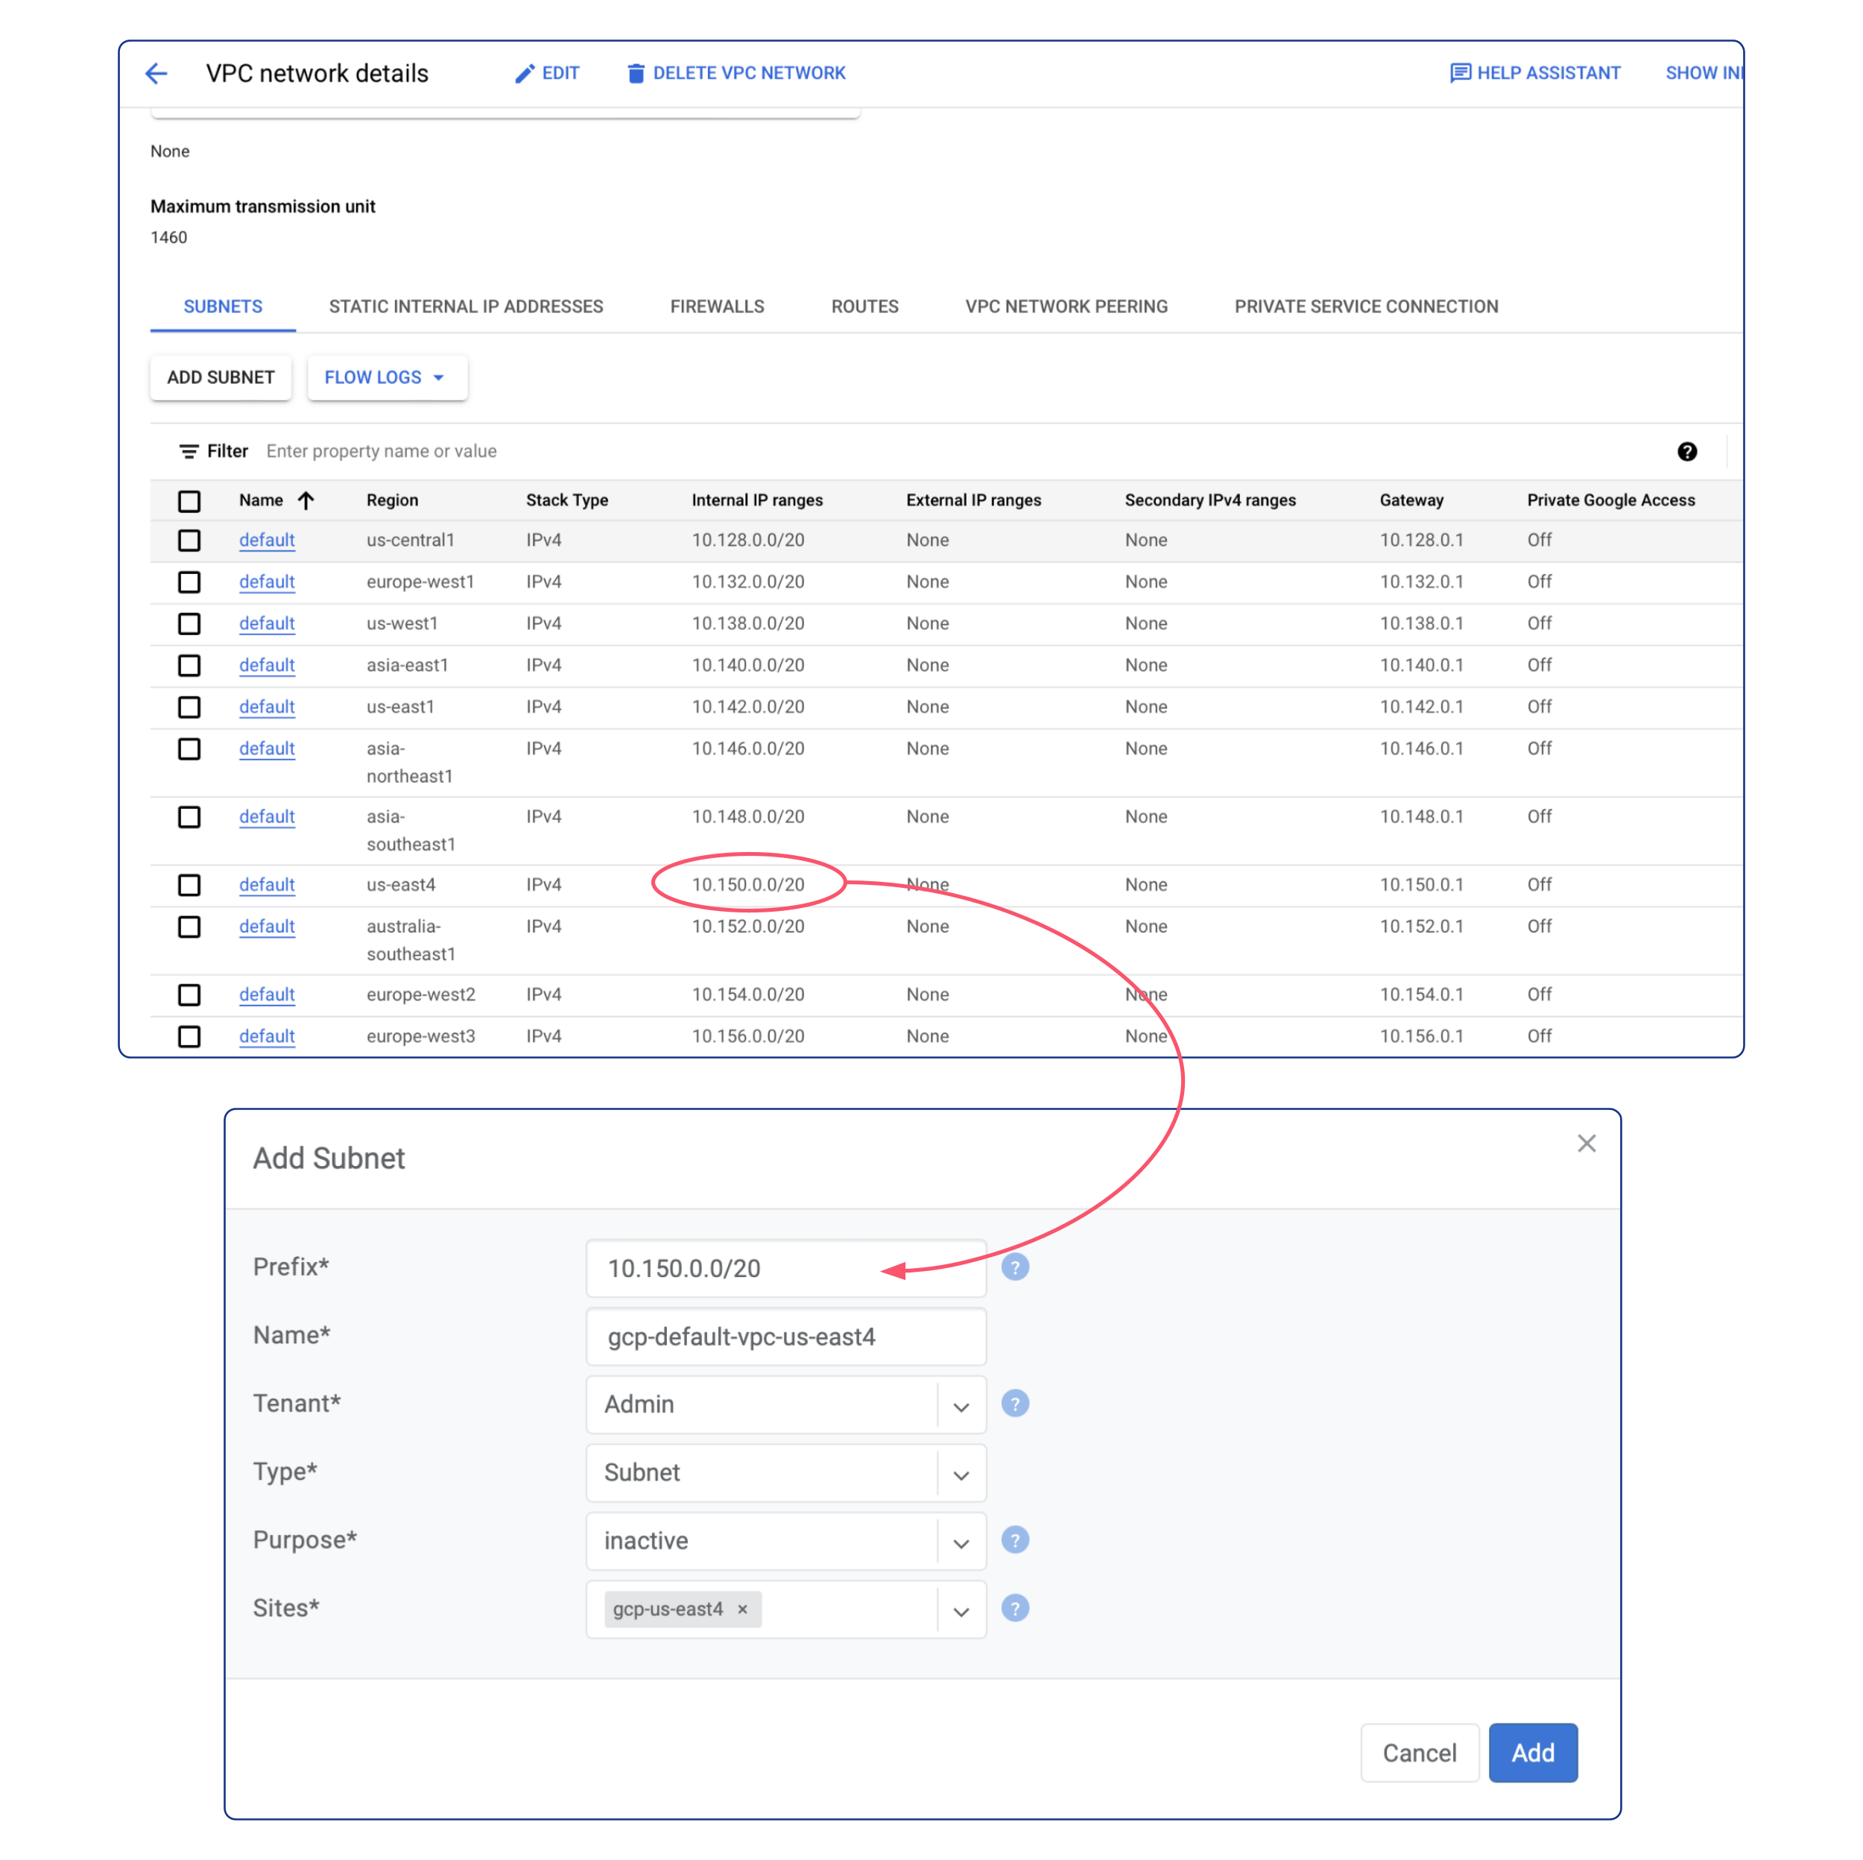Click the filter icon above the subnet table
Viewport: 1863px width, 1860px height.
[x=189, y=450]
